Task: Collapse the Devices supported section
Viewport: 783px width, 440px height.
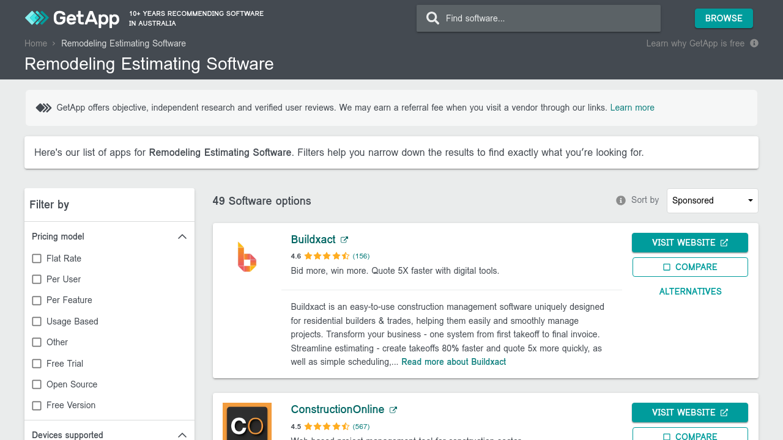Action: click(182, 435)
